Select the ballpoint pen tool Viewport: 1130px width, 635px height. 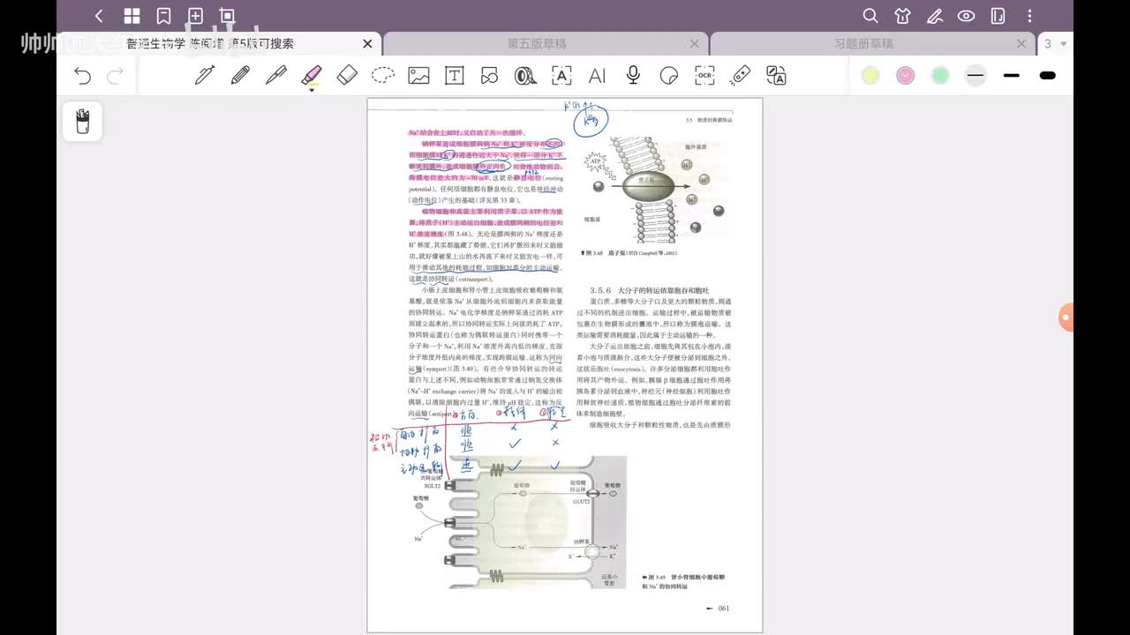tap(205, 75)
